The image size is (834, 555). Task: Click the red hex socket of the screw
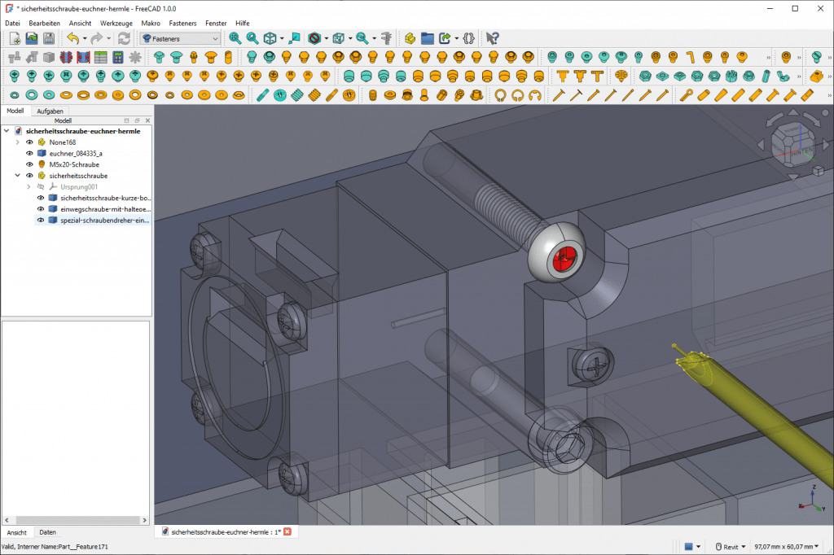coord(560,260)
